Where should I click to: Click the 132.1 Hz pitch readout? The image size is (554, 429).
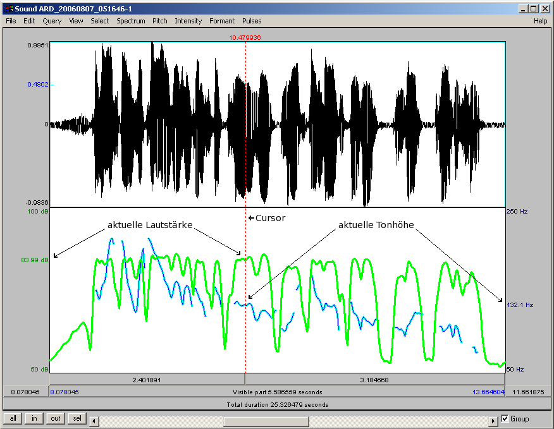point(520,305)
